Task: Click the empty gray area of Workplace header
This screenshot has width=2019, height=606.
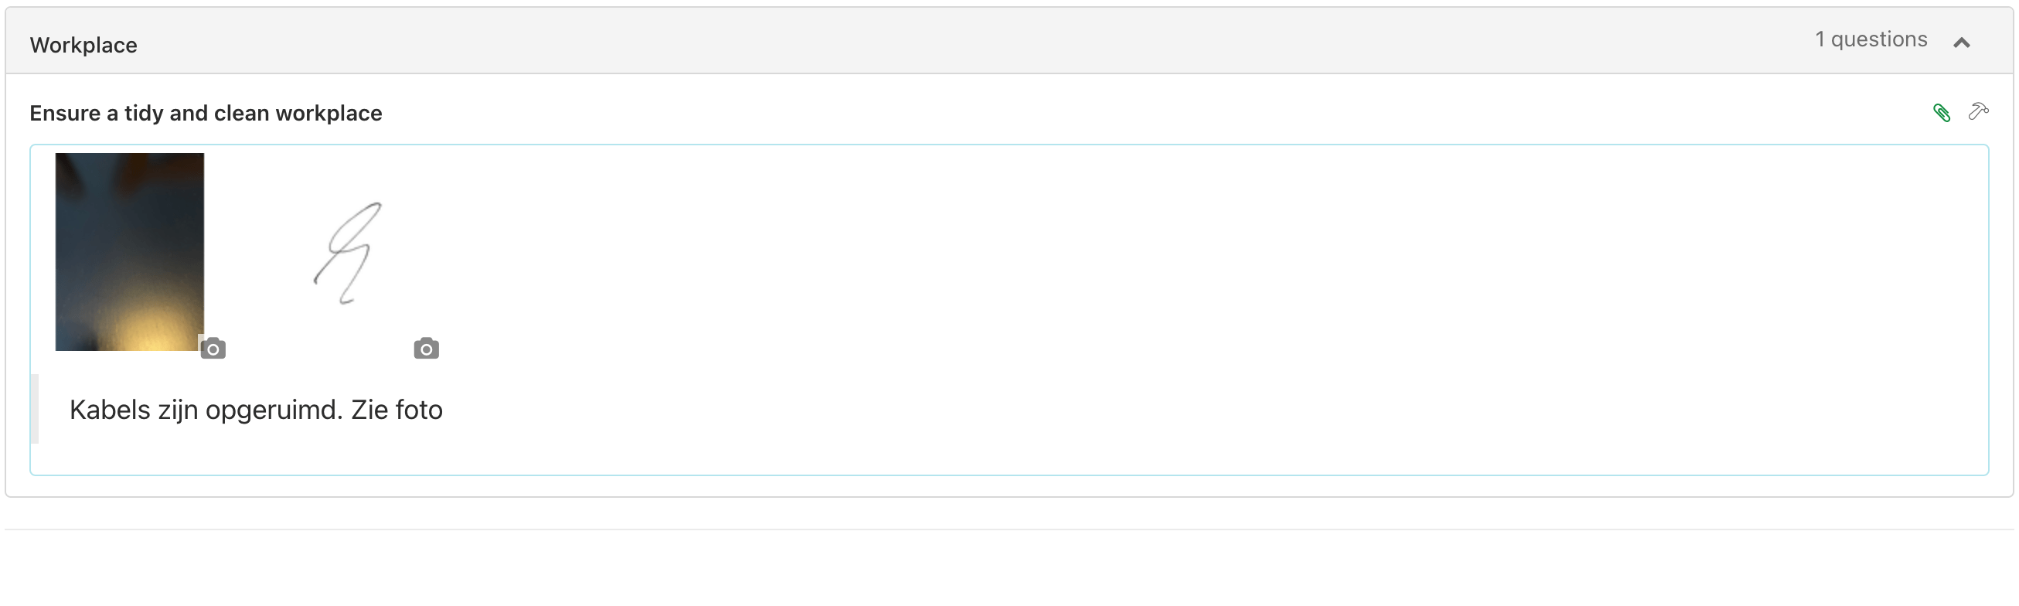Action: (x=941, y=41)
